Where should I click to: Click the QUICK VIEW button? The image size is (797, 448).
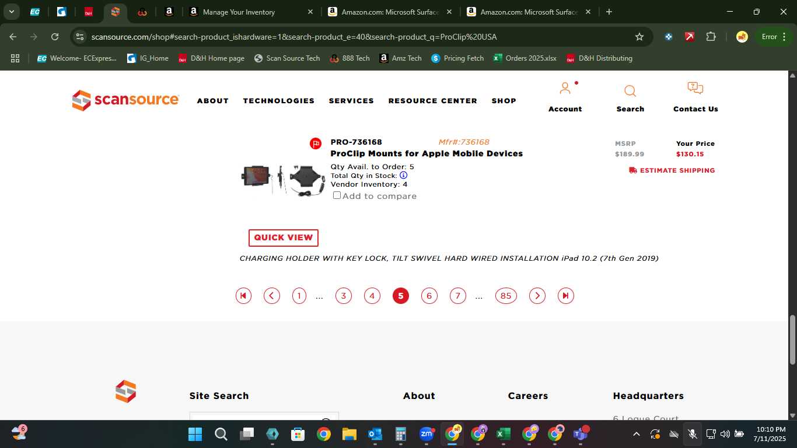point(284,238)
